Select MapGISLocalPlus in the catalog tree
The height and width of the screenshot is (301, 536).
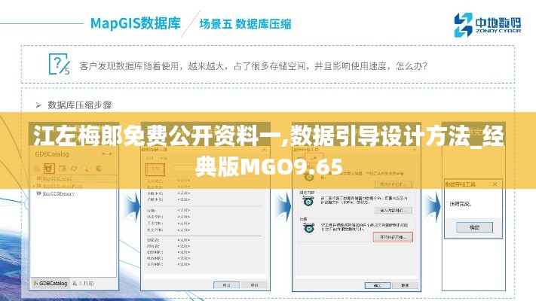(x=63, y=186)
